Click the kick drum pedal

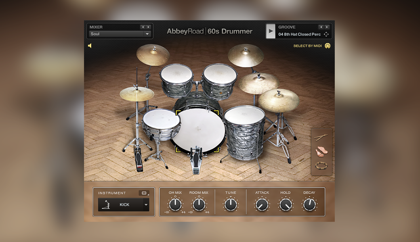196,160
